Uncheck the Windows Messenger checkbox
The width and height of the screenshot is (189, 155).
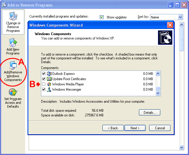click(x=44, y=89)
